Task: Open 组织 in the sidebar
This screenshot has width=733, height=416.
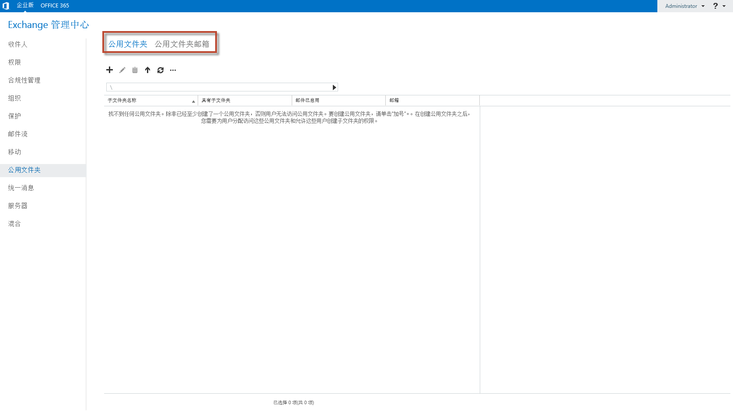Action: 14,98
